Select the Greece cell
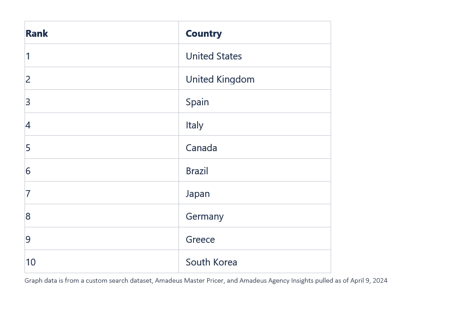 click(200, 240)
